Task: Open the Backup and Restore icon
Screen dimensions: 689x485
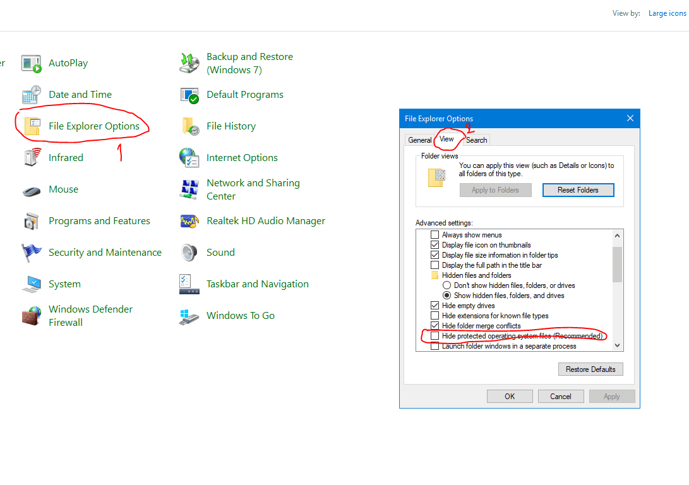Action: pos(189,63)
